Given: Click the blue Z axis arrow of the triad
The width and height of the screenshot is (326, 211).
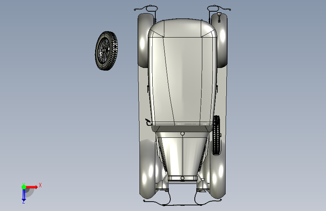Looking at the screenshot, I should coord(24,196).
